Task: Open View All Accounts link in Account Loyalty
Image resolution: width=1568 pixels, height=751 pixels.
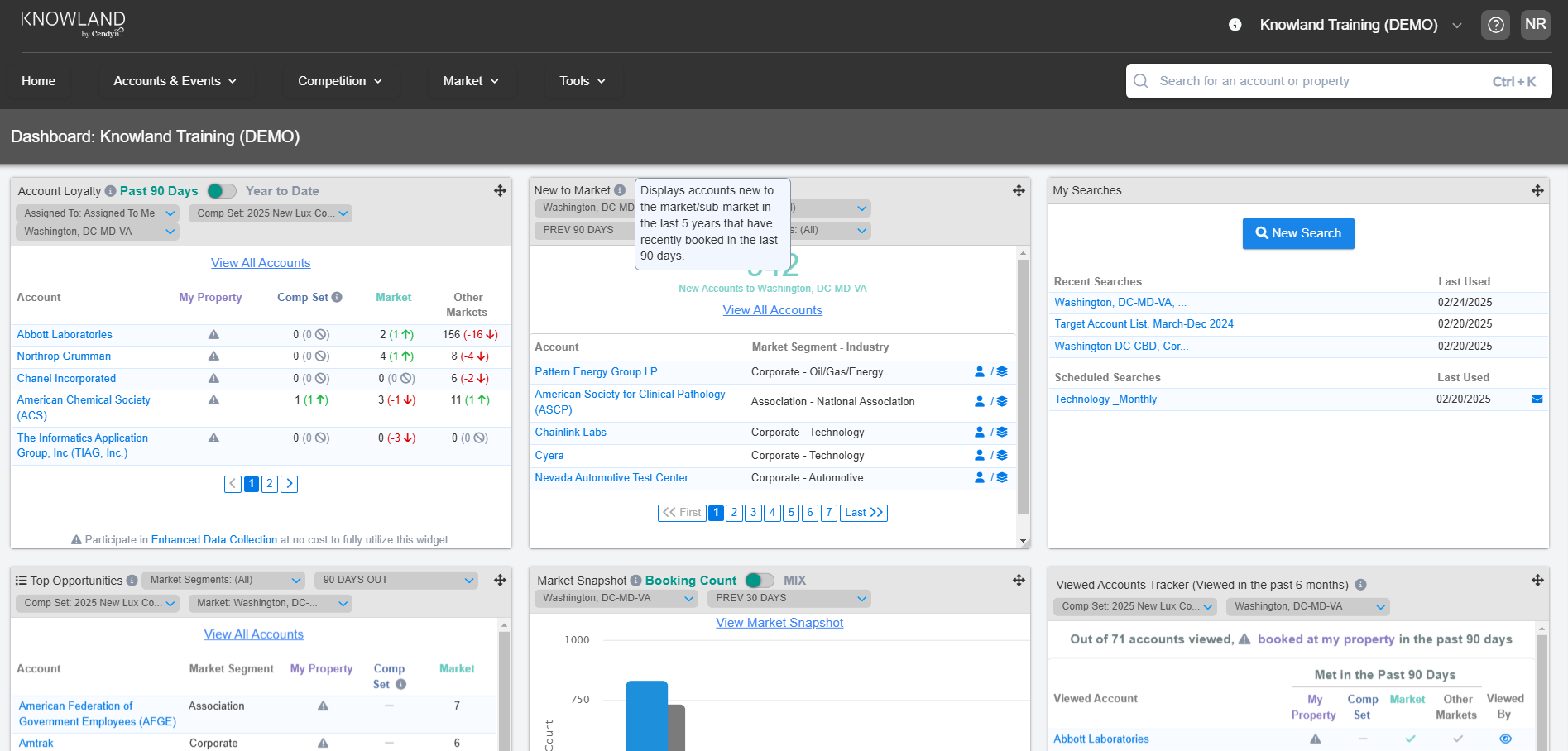Action: (x=261, y=263)
